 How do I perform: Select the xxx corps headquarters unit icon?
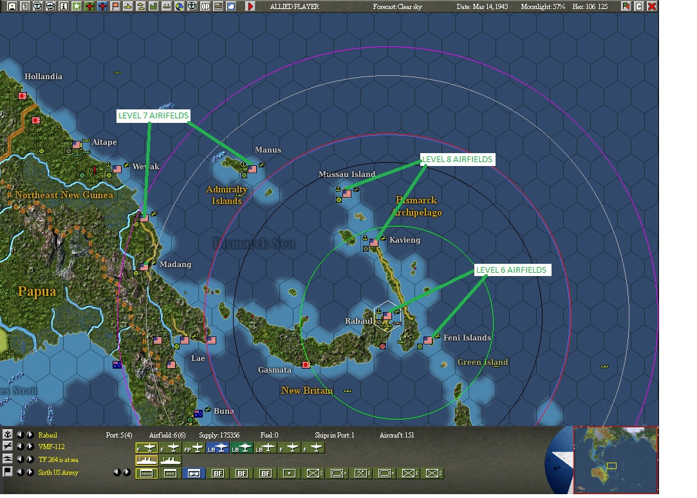click(170, 474)
